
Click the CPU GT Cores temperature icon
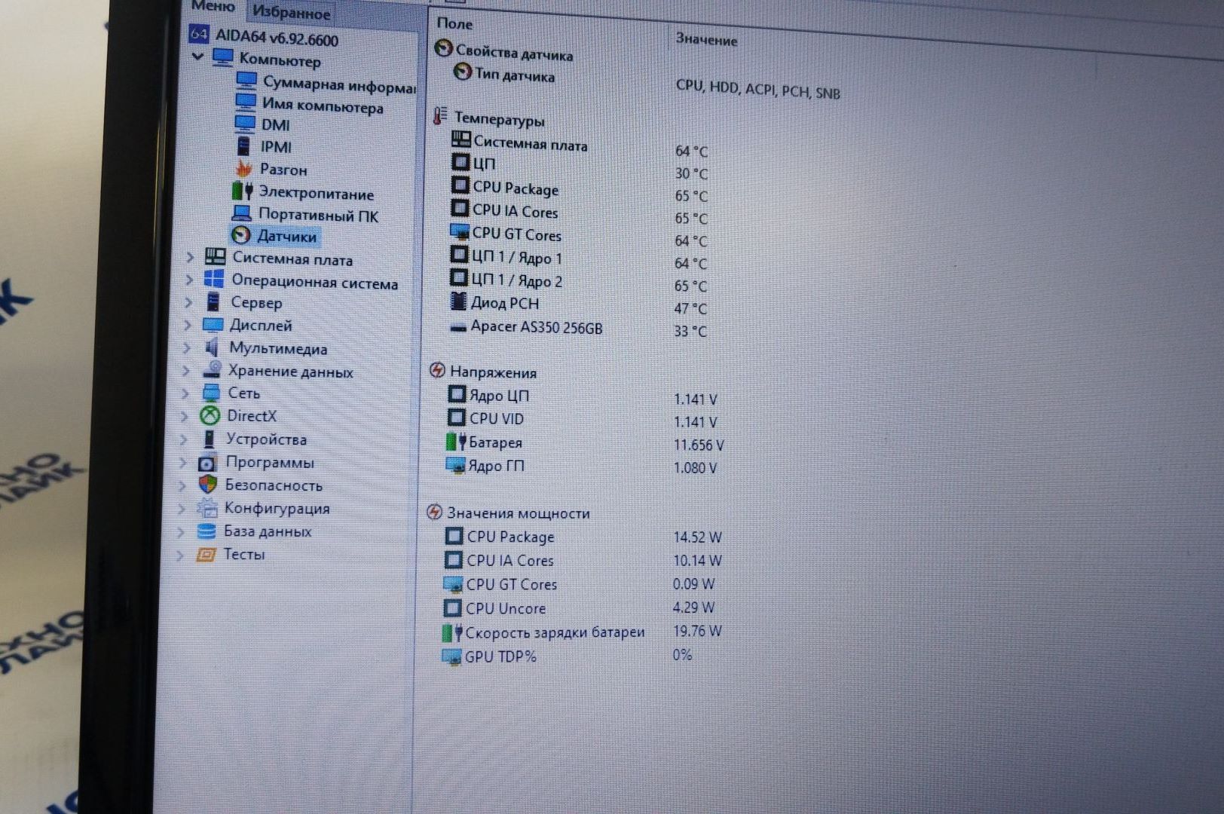click(x=459, y=232)
